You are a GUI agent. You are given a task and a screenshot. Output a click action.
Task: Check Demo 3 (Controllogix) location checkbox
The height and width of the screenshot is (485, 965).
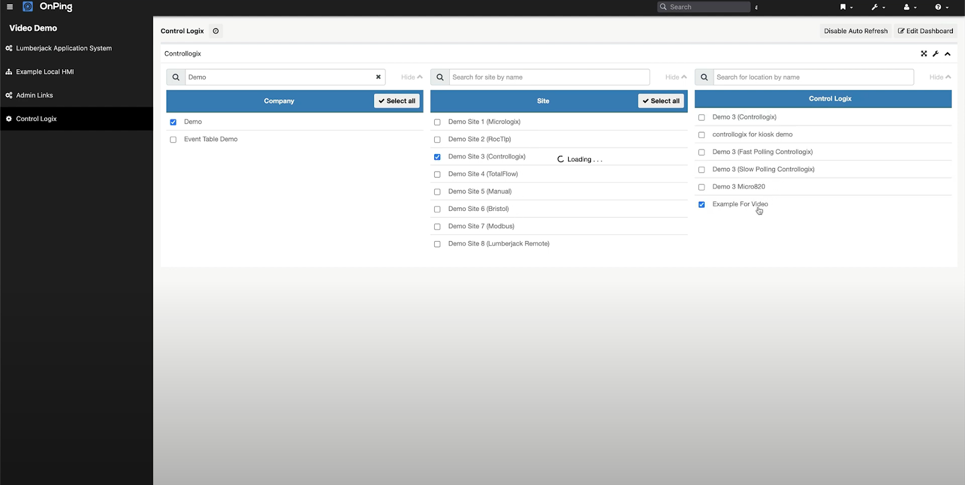click(701, 117)
